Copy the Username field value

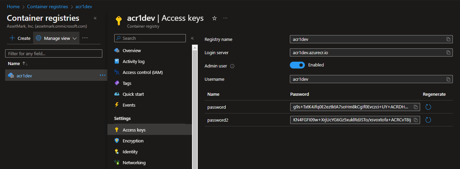point(448,79)
